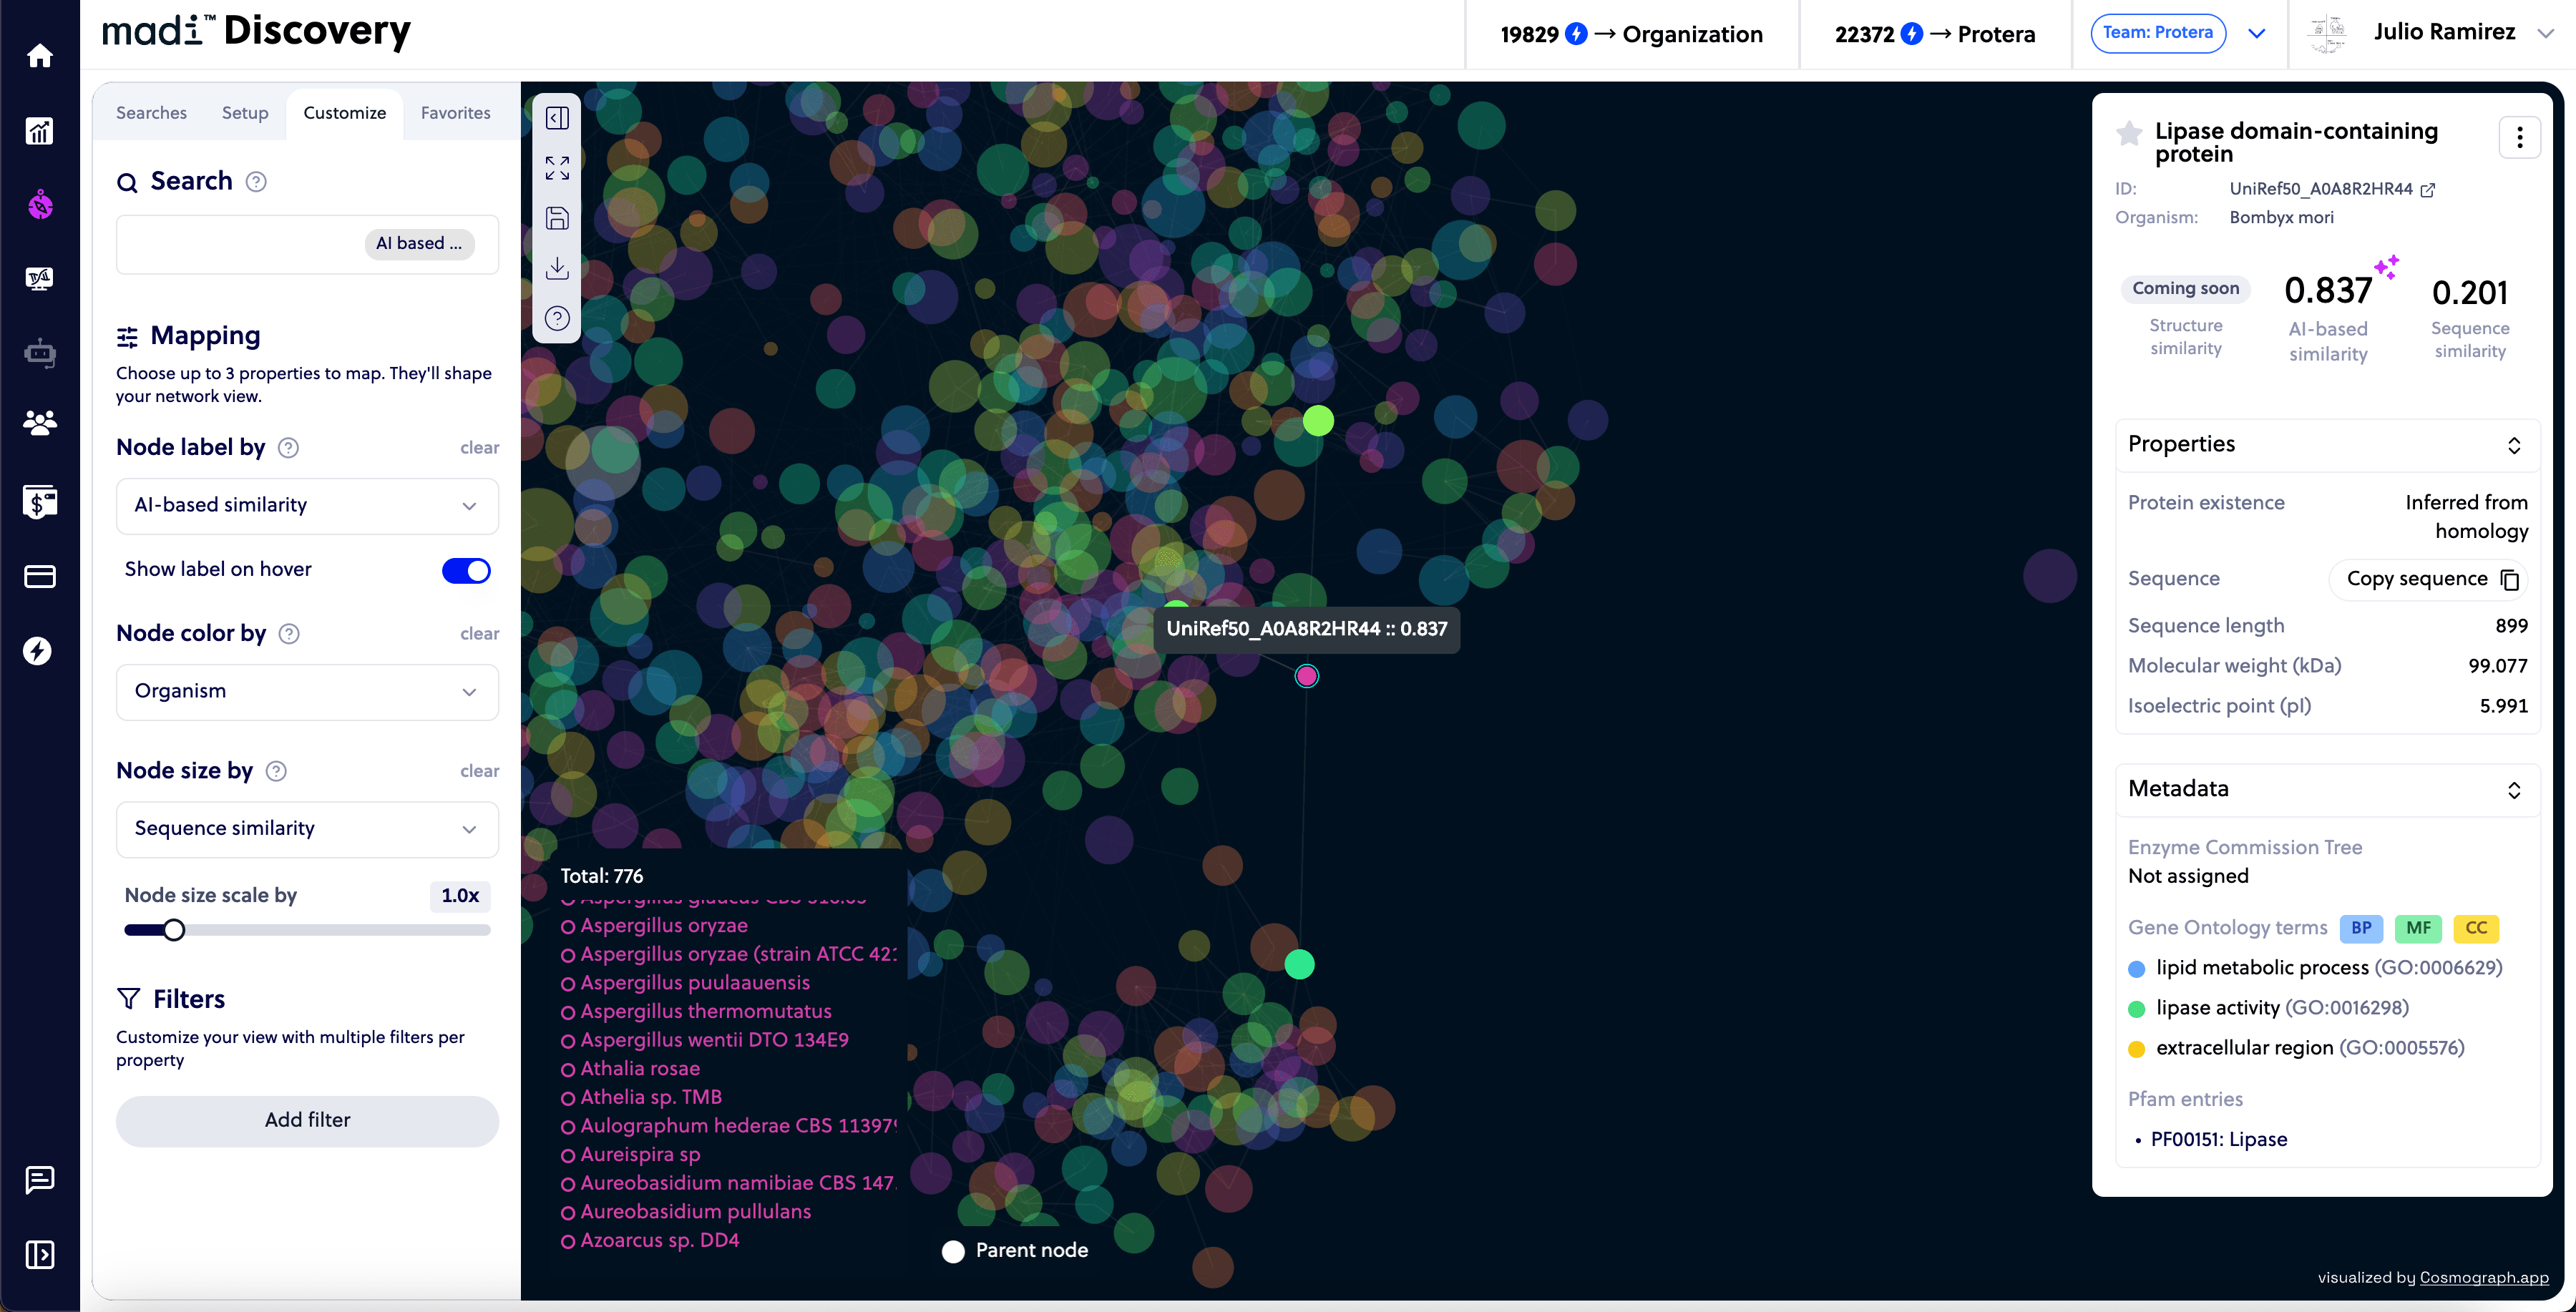This screenshot has height=1312, width=2576.
Task: Open the analytics chart sidebar icon
Action: pyautogui.click(x=40, y=131)
